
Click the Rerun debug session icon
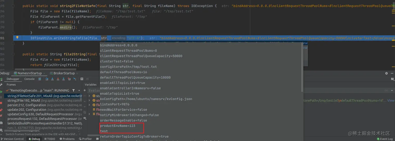point(1,79)
